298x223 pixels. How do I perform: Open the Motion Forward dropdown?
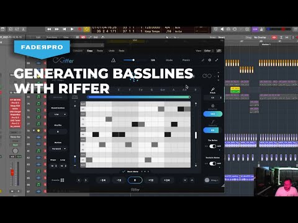pos(58,149)
